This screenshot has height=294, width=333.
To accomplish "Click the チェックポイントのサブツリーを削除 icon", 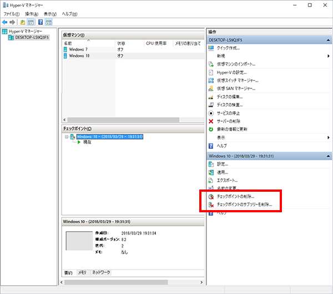I will (211, 205).
